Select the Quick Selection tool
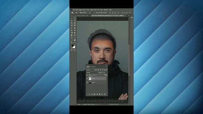The image size is (203, 114). tap(75, 21)
